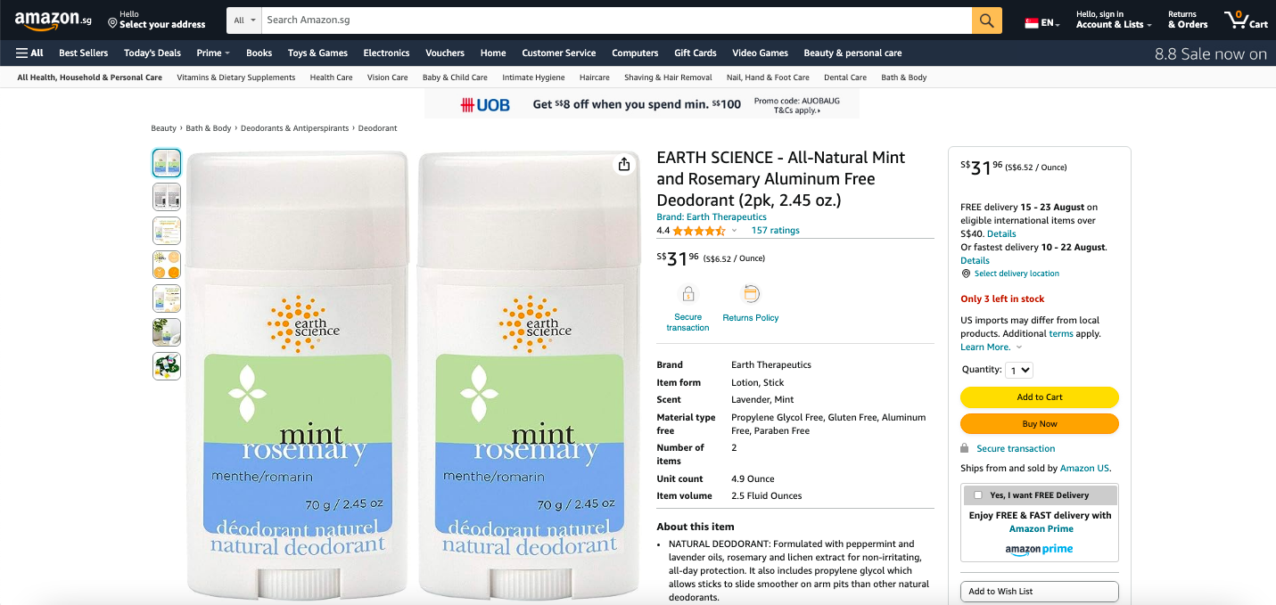Click Bath & Body breadcrumb link
This screenshot has width=1276, height=605.
coord(209,128)
